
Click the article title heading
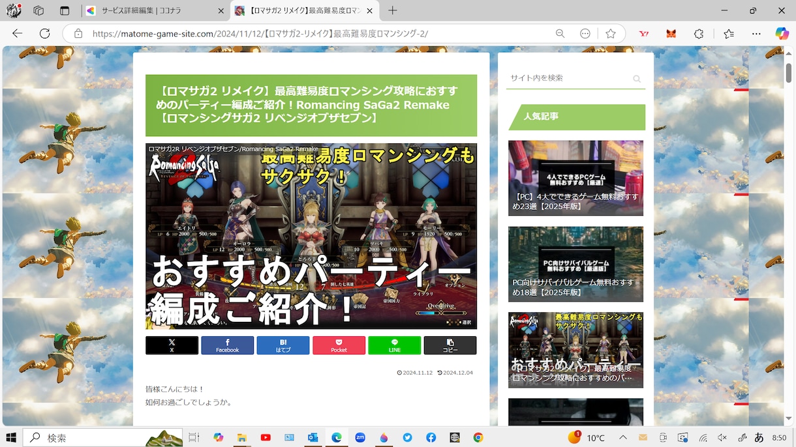click(x=311, y=105)
